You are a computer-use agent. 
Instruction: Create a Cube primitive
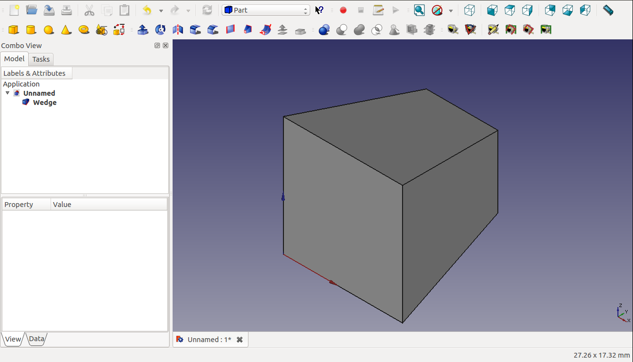[x=14, y=30]
